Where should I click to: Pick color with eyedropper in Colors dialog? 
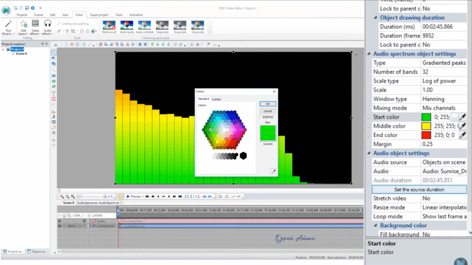click(273, 171)
